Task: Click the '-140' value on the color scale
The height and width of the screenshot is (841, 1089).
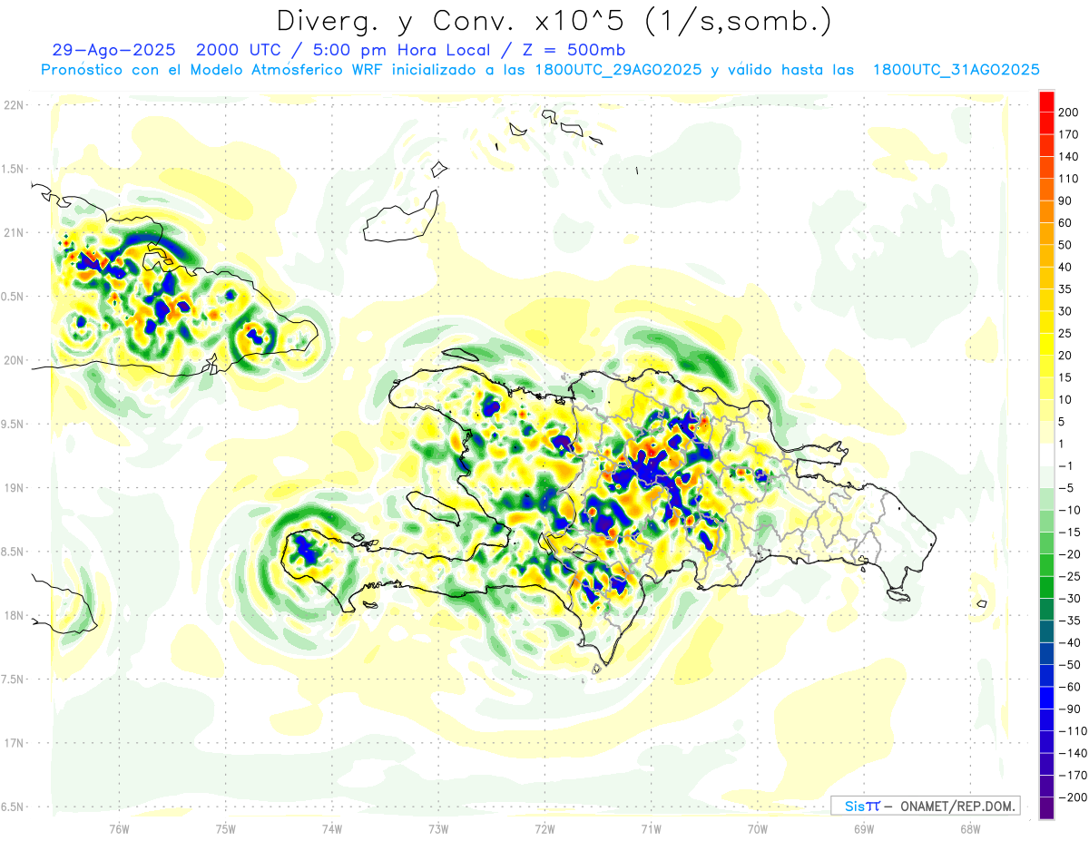Action: [x=1074, y=753]
